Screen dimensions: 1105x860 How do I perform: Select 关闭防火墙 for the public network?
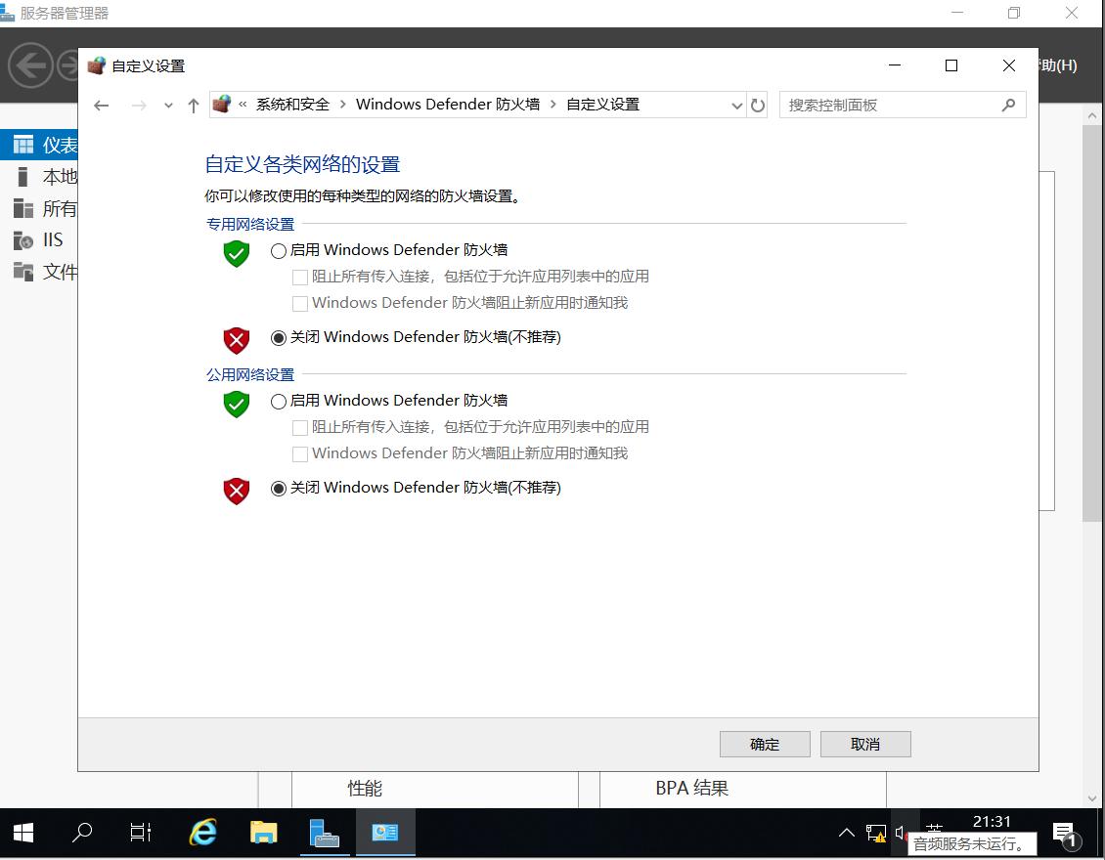click(x=279, y=488)
